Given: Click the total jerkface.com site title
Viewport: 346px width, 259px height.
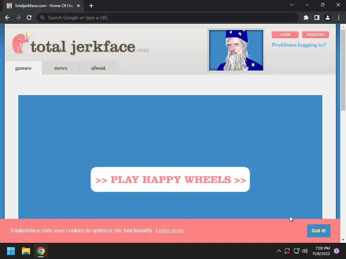Looking at the screenshot, I should [x=90, y=47].
